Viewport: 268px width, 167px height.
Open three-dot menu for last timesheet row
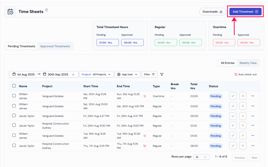point(253,146)
